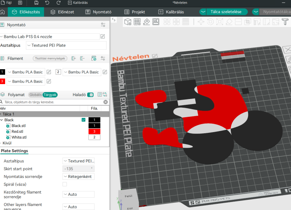Click the add filament icon
291x210 pixels.
[x=74, y=59]
